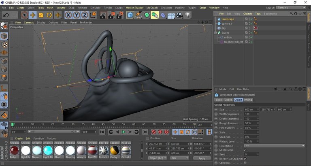Open the Basic attributes tab
This screenshot has width=311, height=166.
pyautogui.click(x=219, y=100)
